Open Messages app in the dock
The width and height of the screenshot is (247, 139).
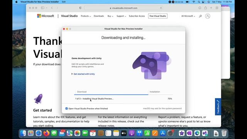[x=54, y=133]
